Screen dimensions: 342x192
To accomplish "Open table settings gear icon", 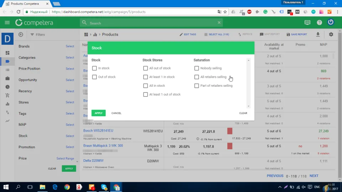I will pos(331,34).
